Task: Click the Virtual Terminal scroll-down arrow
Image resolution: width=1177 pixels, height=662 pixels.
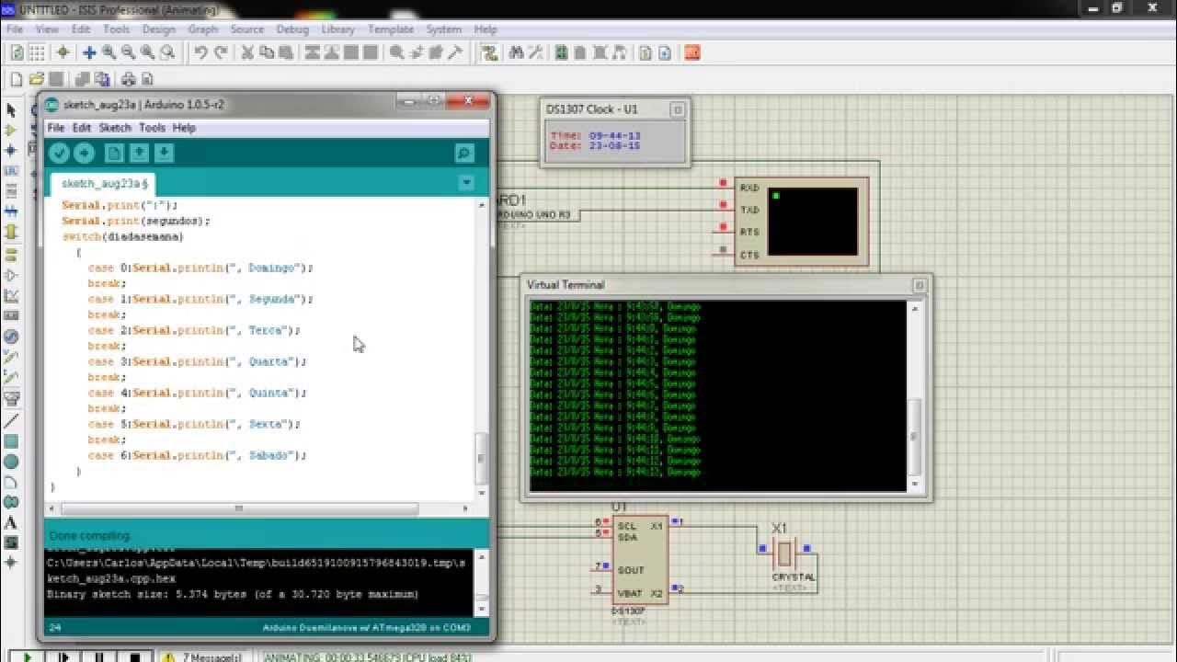Action: click(x=914, y=484)
